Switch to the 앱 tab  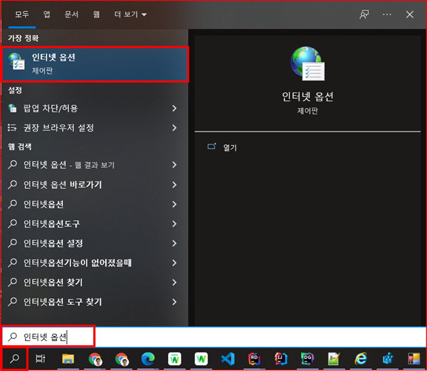pyautogui.click(x=47, y=14)
